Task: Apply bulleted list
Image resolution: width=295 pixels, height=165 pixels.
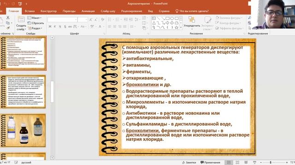Action: [110, 19]
